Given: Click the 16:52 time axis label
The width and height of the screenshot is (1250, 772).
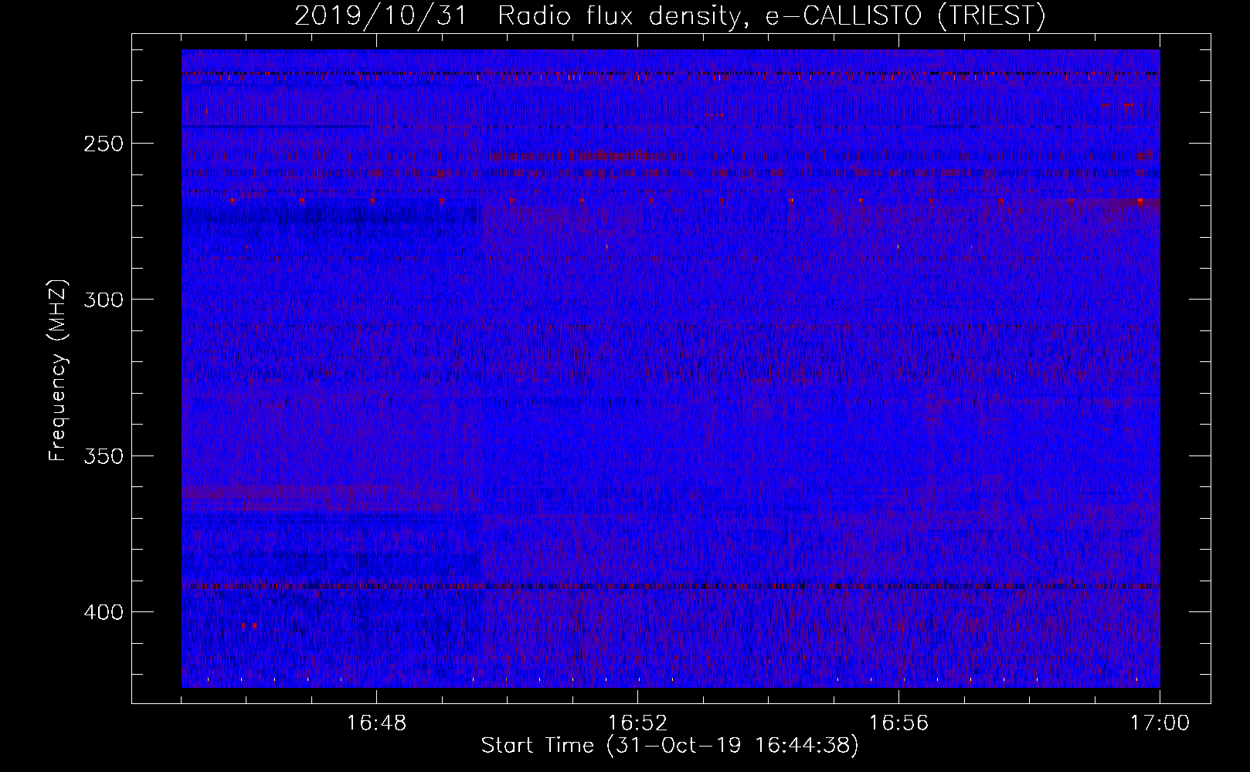Looking at the screenshot, I should [637, 723].
